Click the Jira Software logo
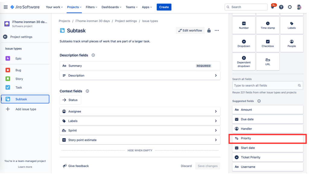Image resolution: width=309 pixels, height=174 pixels. (25, 7)
